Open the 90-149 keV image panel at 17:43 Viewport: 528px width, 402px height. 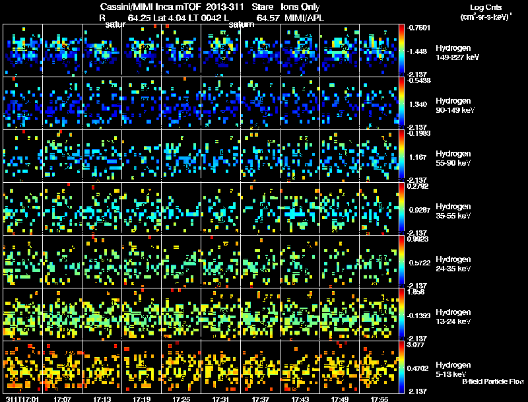point(300,103)
